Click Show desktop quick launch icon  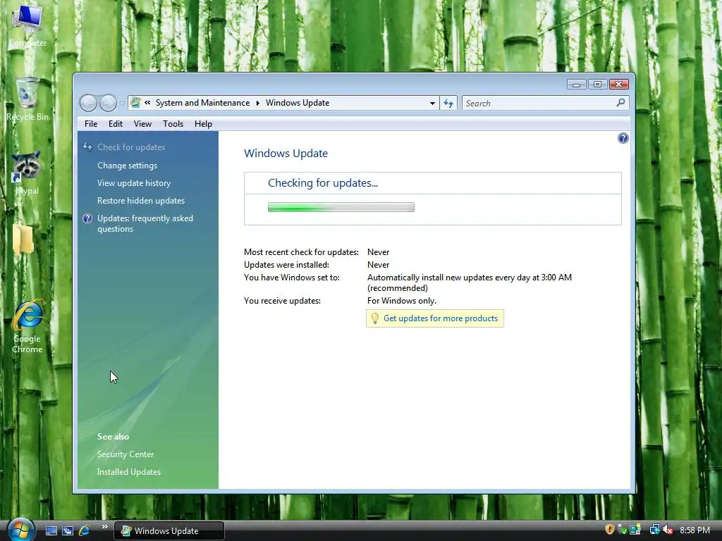tap(51, 530)
